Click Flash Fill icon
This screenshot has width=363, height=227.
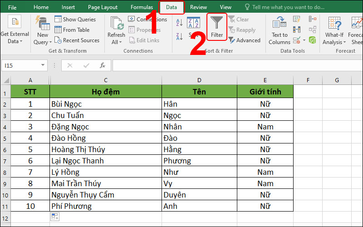297,19
